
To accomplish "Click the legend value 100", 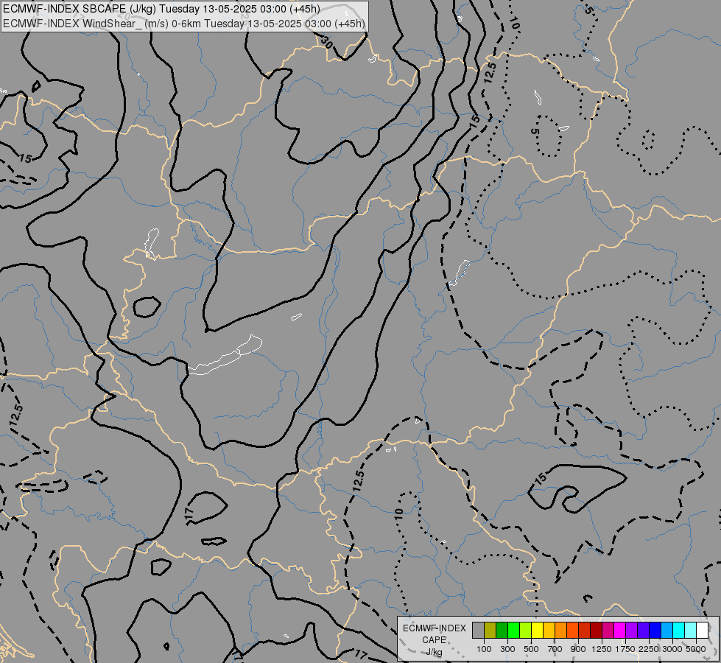I will point(484,649).
